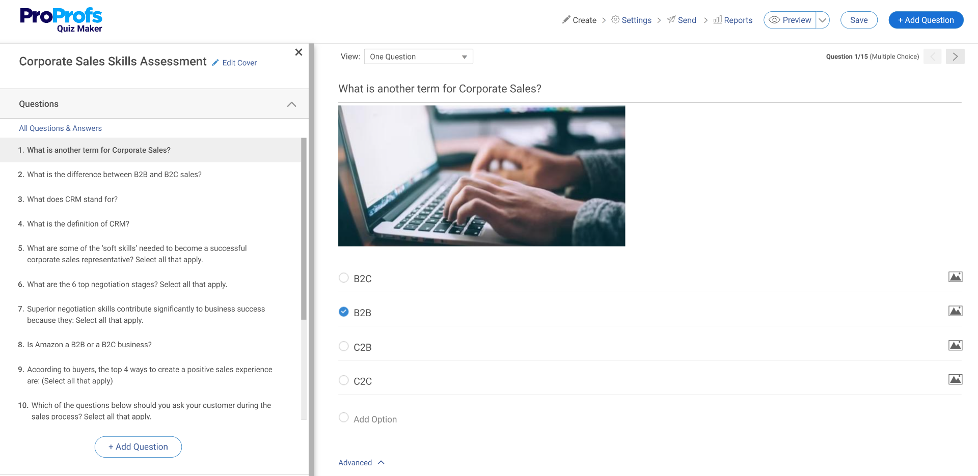This screenshot has height=476, width=978.
Task: Go to the next question arrow
Action: [x=955, y=57]
